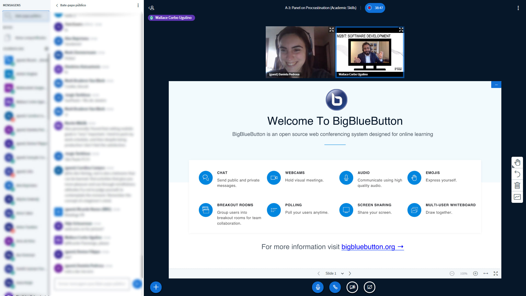Click the Breakout Rooms icon on slide
The image size is (526, 296).
point(206,210)
